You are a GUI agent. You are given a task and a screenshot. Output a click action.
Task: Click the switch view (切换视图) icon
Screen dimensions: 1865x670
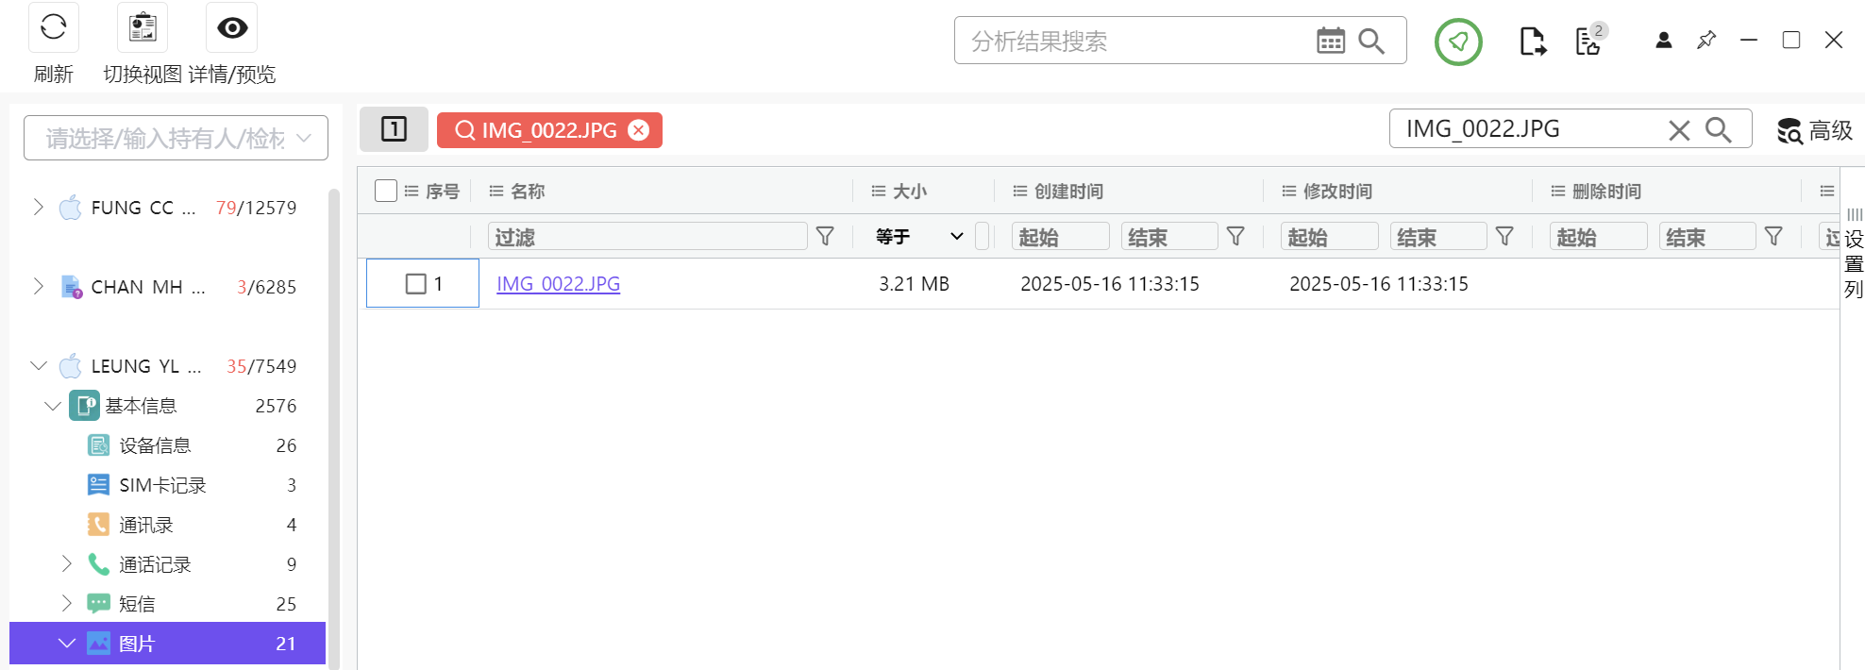[143, 27]
